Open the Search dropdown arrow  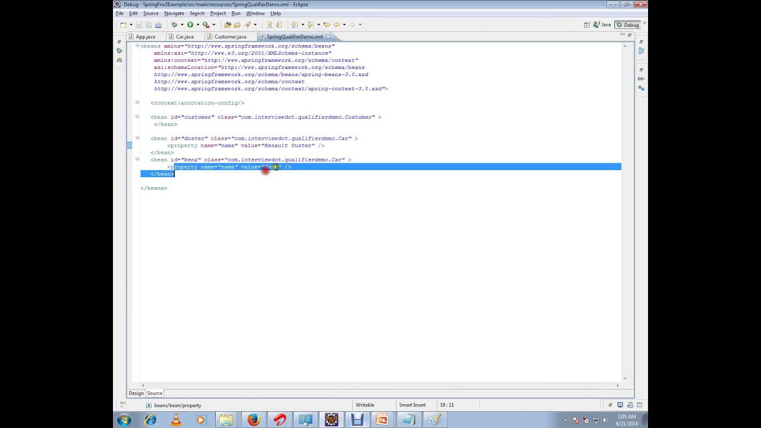[x=254, y=25]
